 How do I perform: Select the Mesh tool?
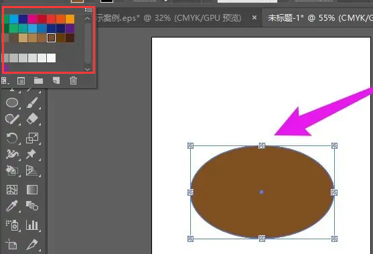12,190
